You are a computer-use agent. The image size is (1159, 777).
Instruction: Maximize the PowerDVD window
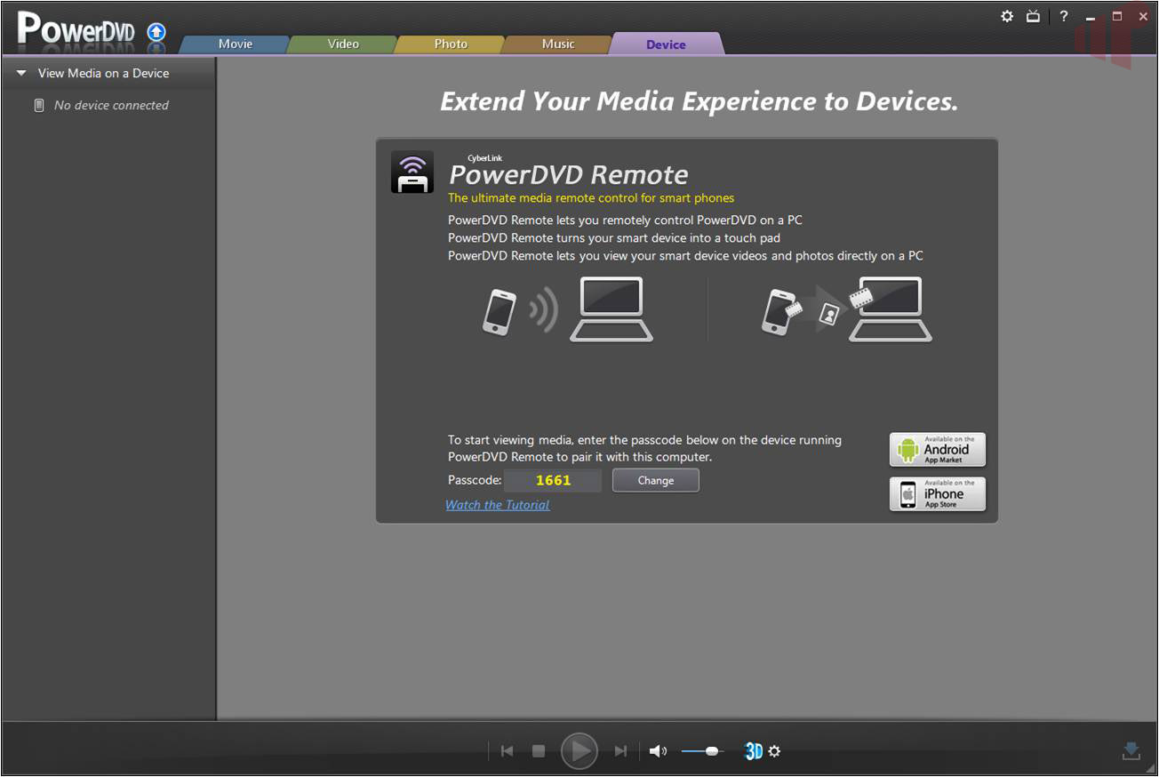pyautogui.click(x=1117, y=16)
